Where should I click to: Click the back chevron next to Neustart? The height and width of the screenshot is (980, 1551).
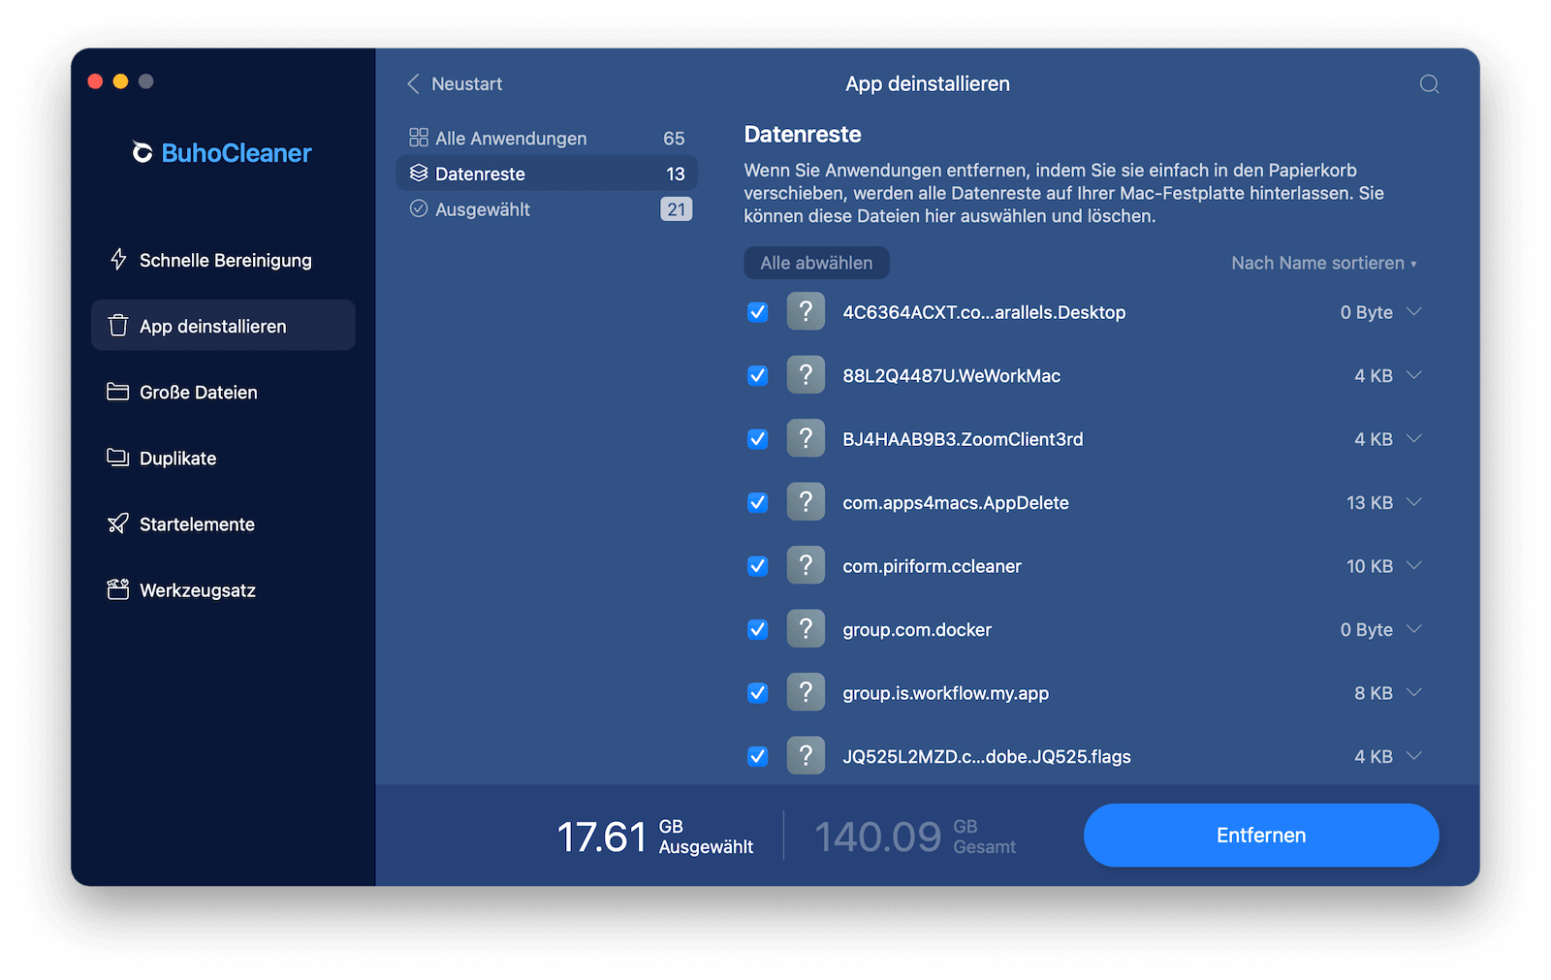[413, 84]
